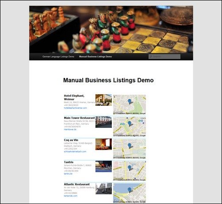Select the Main Tower Restaurant phone number
The height and width of the screenshot is (204, 222).
72,127
